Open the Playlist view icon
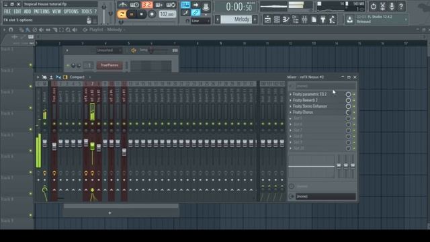 [x=267, y=19]
